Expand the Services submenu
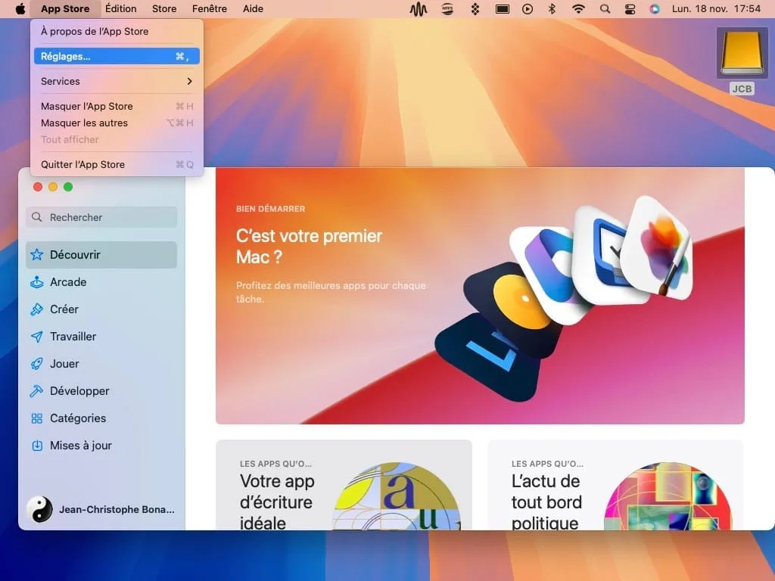 click(x=117, y=81)
